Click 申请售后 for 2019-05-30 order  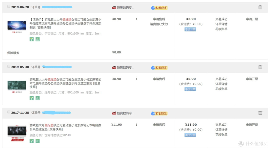click(x=159, y=79)
